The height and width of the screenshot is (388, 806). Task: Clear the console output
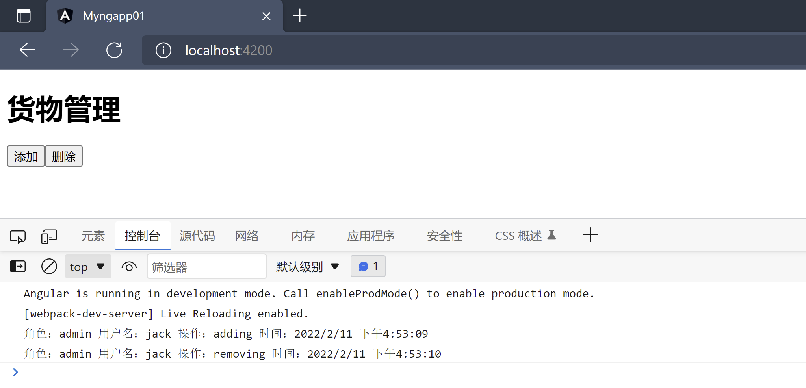(49, 267)
